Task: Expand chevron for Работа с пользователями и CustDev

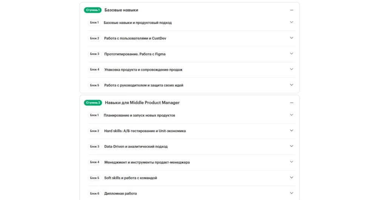Action: [x=291, y=38]
